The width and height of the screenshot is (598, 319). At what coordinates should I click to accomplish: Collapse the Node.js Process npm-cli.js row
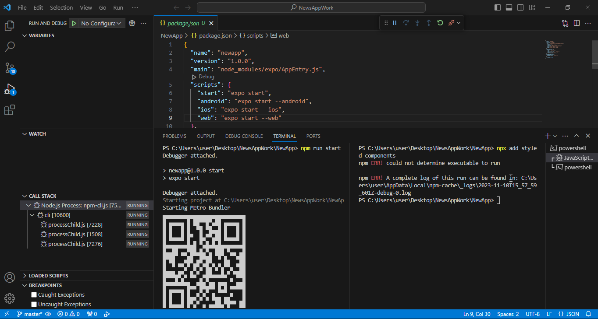[x=28, y=205]
